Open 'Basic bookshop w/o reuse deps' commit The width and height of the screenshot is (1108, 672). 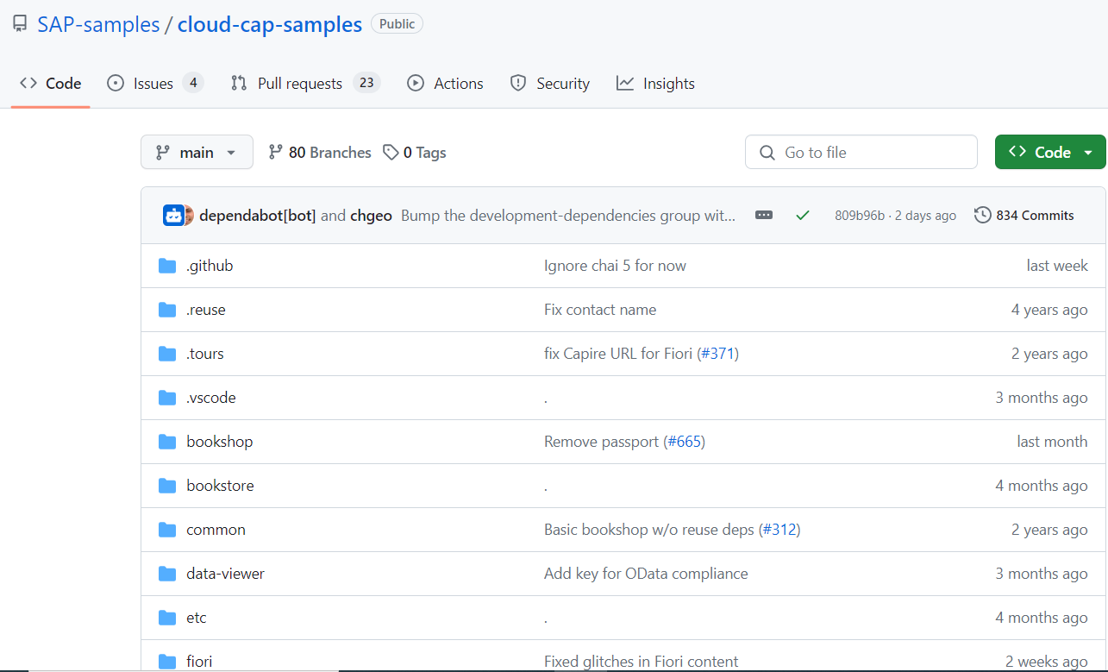pyautogui.click(x=649, y=530)
